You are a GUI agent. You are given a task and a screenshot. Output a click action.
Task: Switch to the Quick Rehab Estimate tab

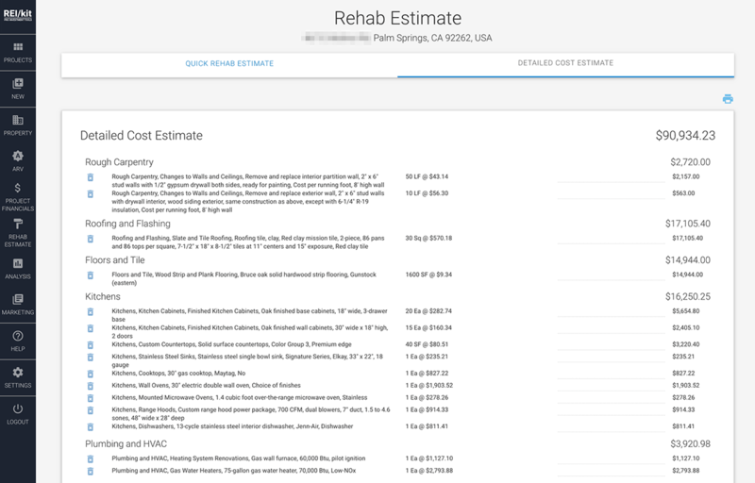pos(228,63)
